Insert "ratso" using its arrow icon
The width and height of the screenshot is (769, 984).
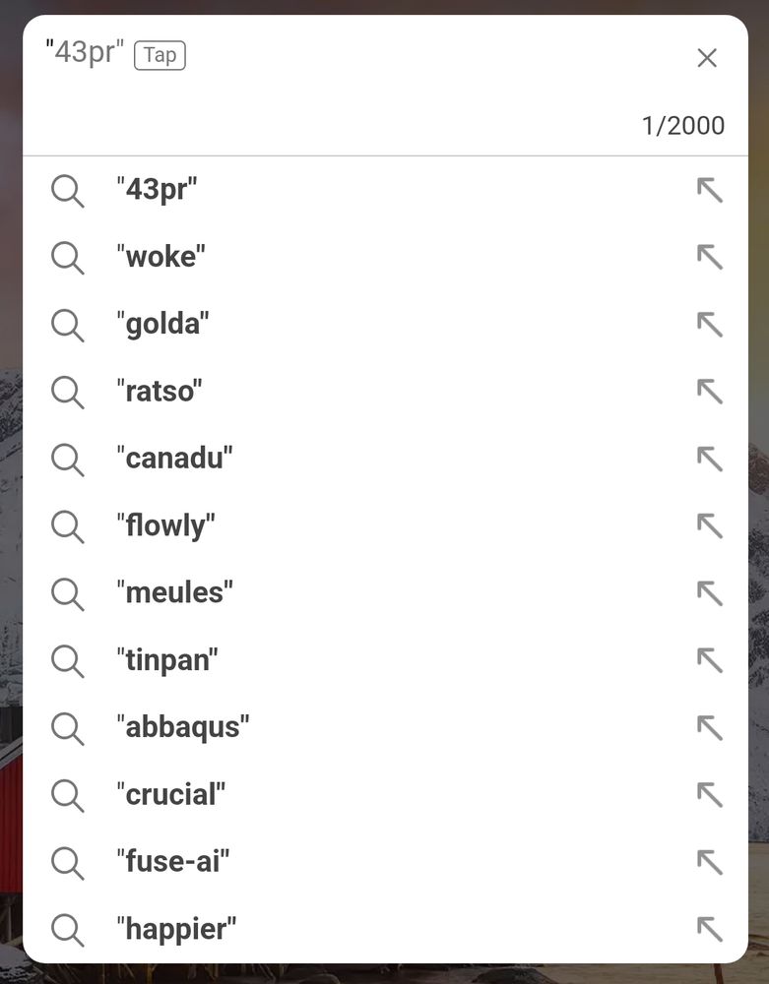pyautogui.click(x=709, y=392)
